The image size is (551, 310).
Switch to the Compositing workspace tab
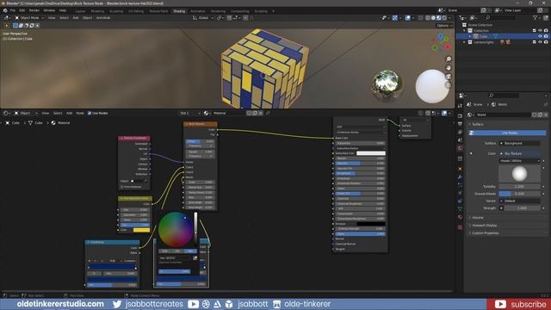click(x=240, y=11)
